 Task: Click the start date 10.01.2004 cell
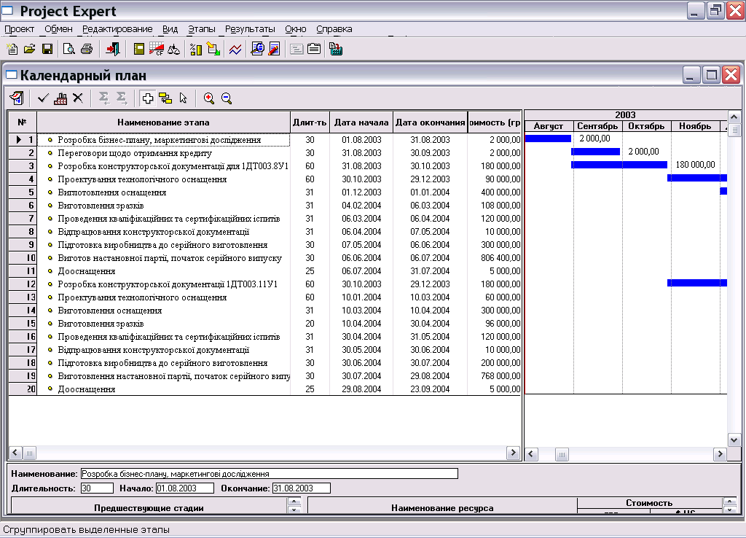tap(361, 297)
